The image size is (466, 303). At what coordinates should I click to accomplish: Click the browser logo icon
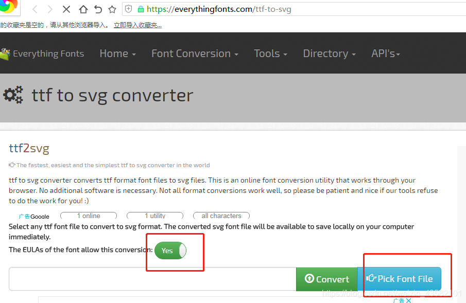(x=8, y=6)
